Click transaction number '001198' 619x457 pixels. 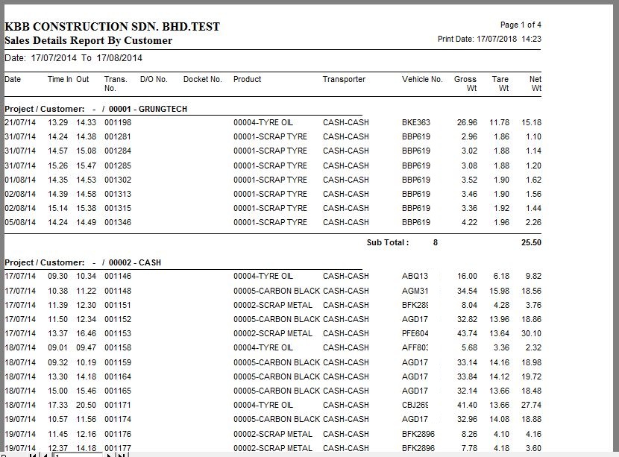[118, 123]
